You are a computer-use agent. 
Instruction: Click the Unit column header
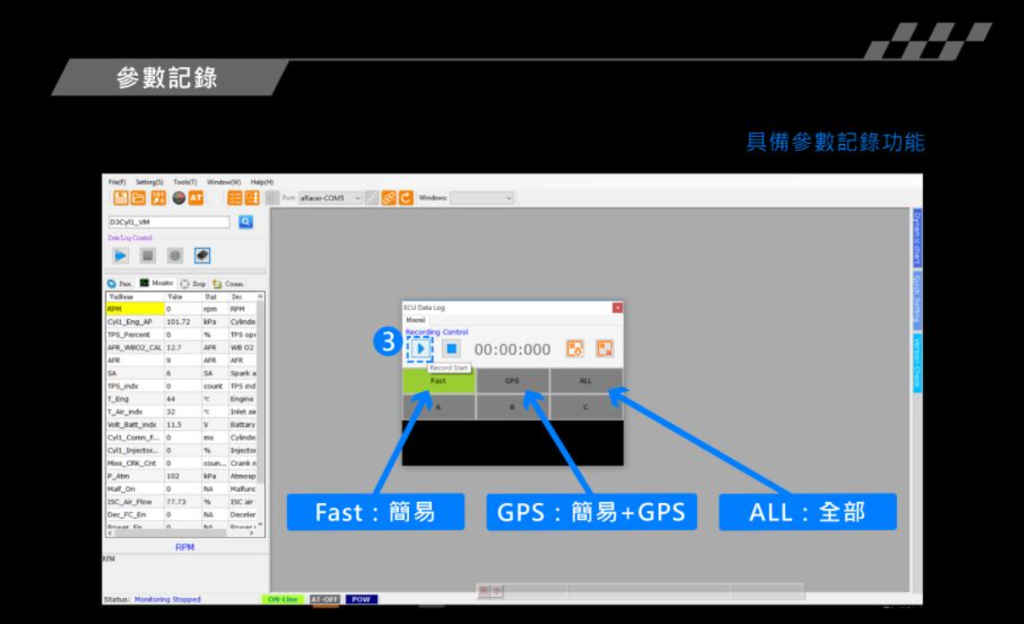click(215, 297)
